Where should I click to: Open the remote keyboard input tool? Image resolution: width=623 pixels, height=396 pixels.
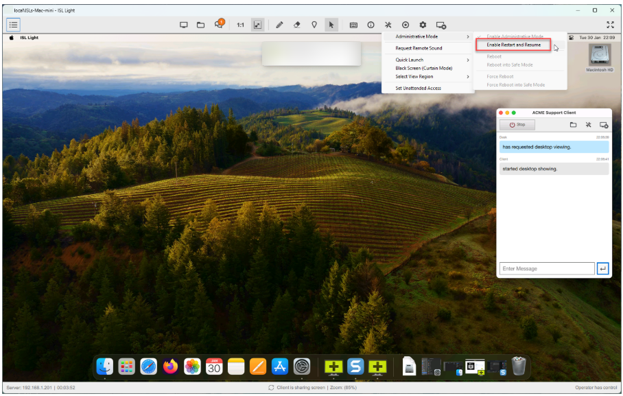[353, 24]
